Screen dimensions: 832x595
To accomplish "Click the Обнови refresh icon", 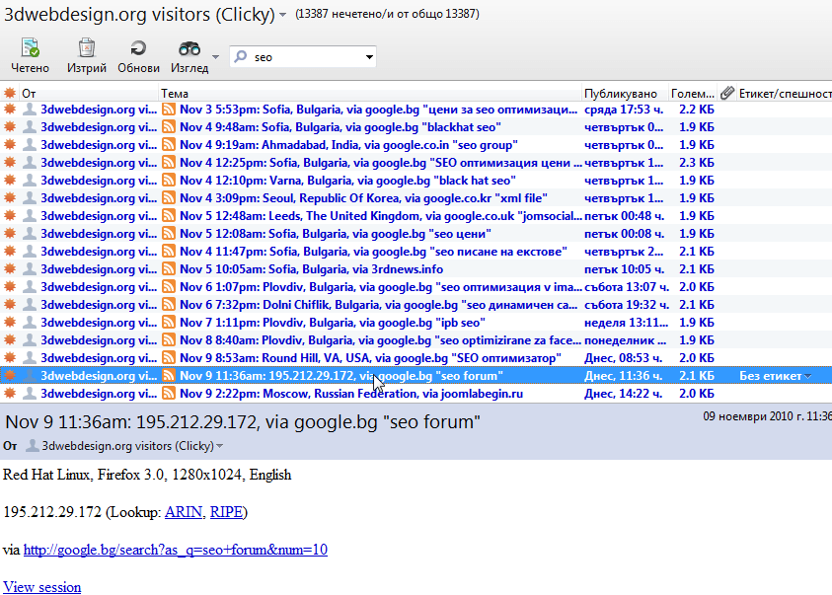I will click(138, 48).
